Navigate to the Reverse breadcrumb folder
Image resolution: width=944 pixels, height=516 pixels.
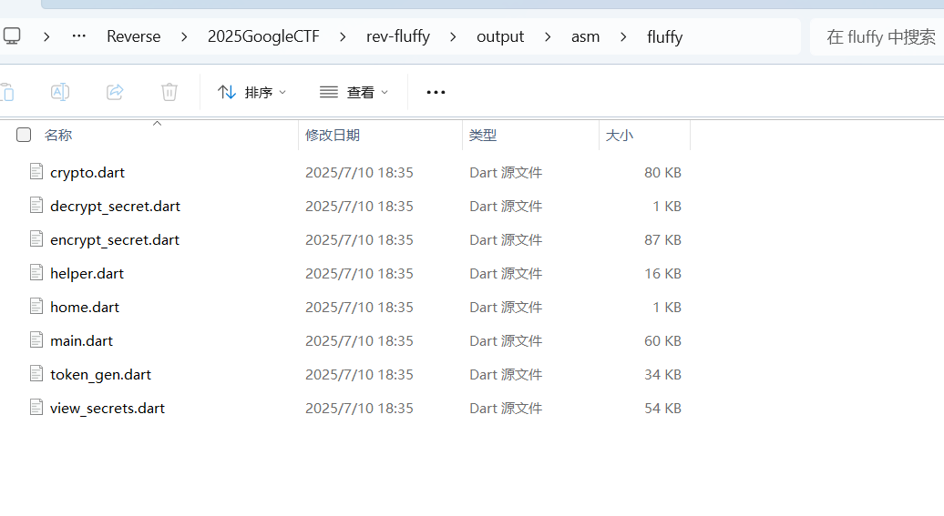click(134, 36)
